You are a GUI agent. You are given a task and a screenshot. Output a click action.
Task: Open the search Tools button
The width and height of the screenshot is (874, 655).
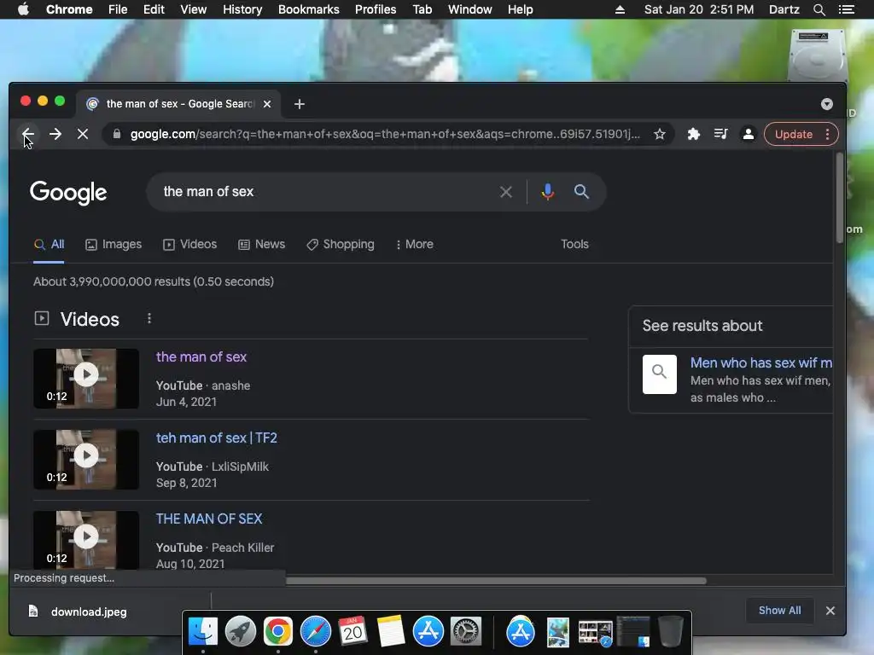pos(574,245)
